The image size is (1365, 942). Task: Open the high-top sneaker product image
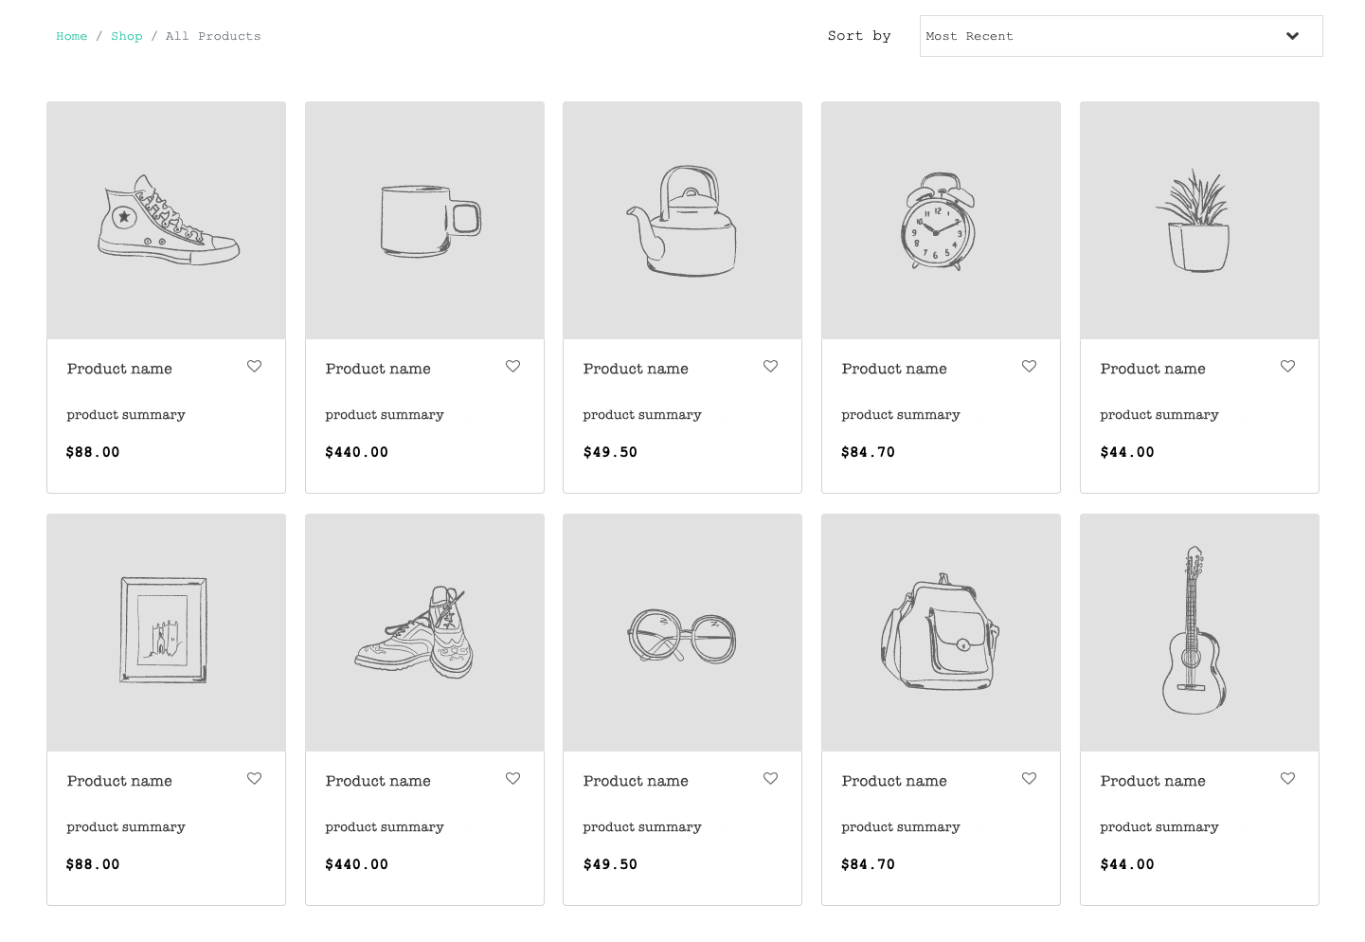coord(166,220)
